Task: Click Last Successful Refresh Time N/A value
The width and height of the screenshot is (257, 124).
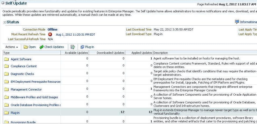Action: [x=50, y=39]
